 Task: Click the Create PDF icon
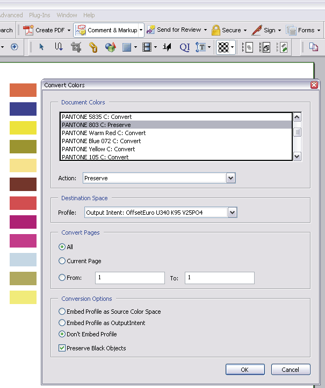(x=28, y=30)
